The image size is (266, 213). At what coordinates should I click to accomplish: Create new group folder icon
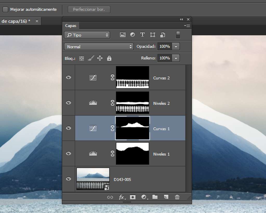pyautogui.click(x=155, y=197)
